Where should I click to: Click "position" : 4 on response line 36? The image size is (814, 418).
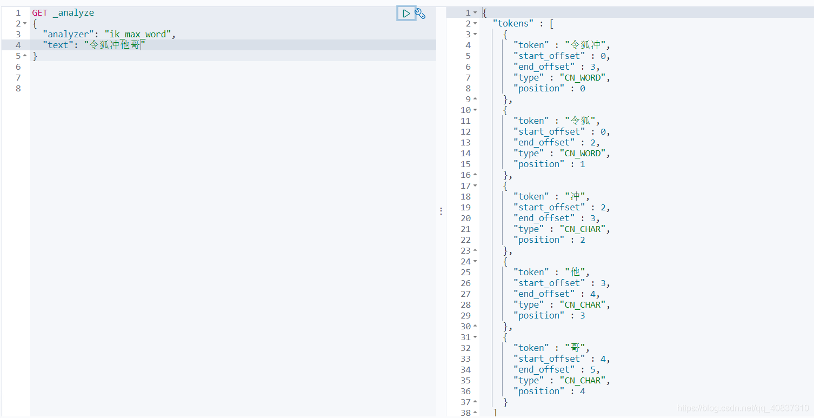549,392
